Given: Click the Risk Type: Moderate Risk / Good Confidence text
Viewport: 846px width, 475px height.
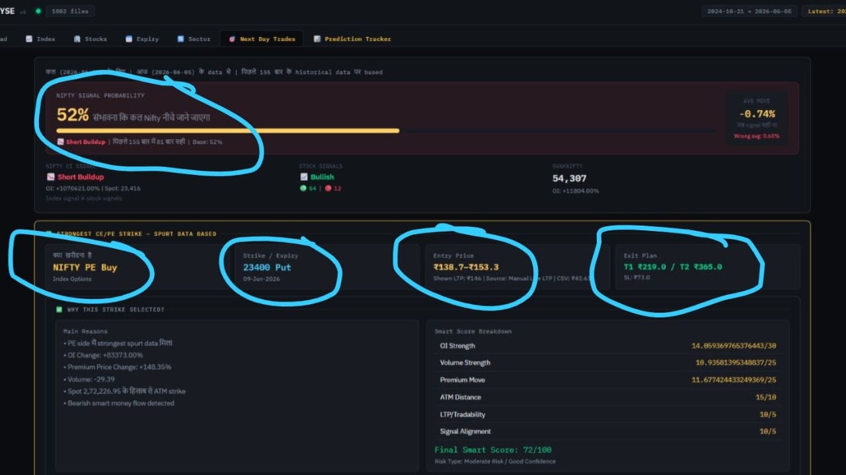Looking at the screenshot, I should 495,461.
